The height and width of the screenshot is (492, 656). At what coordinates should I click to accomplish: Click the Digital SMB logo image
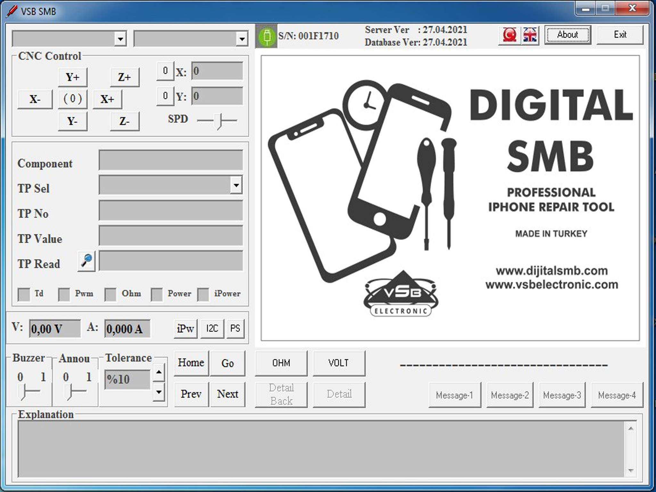450,198
